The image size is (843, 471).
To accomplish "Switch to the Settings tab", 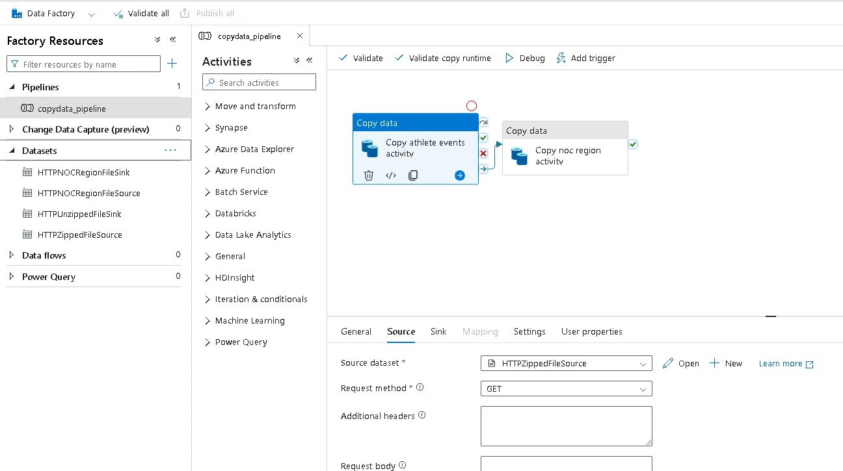I will 529,331.
